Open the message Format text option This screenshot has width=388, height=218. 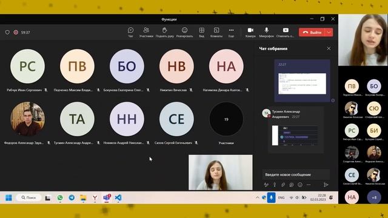pos(266,185)
